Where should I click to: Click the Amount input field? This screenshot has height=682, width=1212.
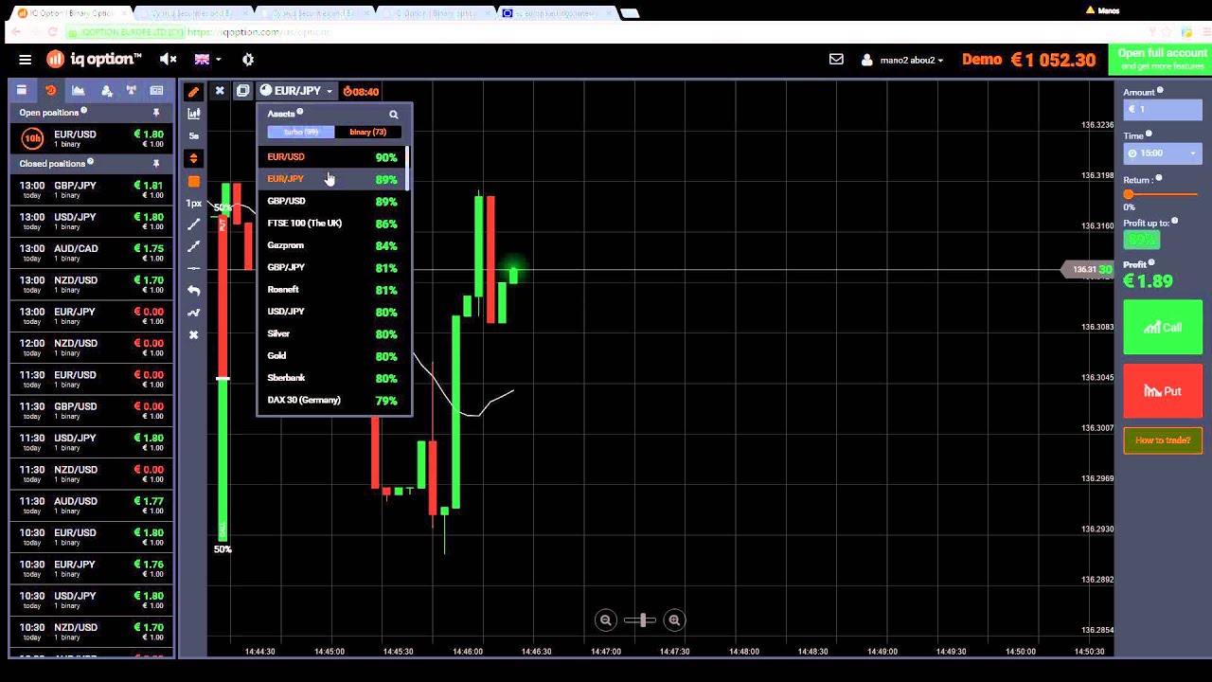pyautogui.click(x=1163, y=110)
